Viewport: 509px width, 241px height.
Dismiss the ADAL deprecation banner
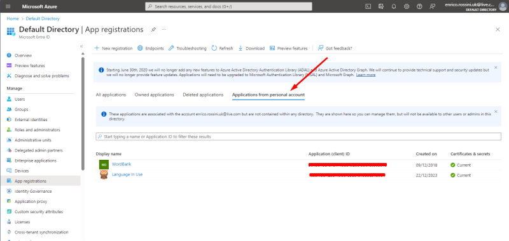pyautogui.click(x=496, y=68)
